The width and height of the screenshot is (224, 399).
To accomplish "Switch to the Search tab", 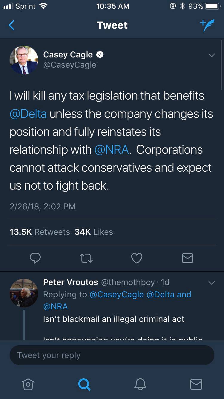I will (x=84, y=385).
